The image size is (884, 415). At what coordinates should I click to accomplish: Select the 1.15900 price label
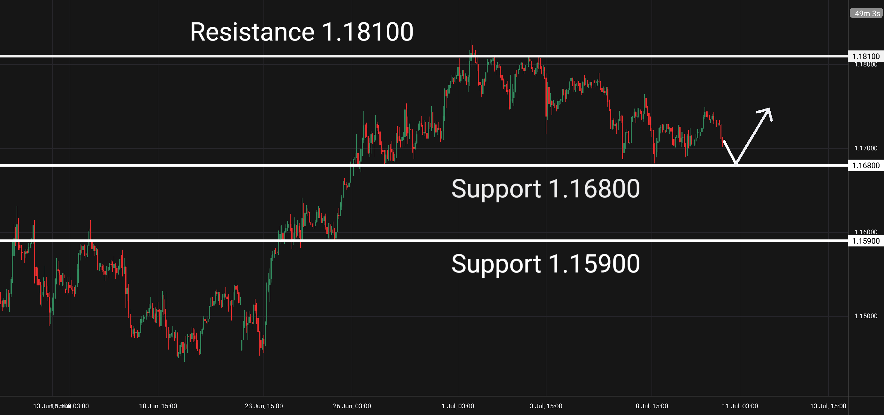point(866,241)
